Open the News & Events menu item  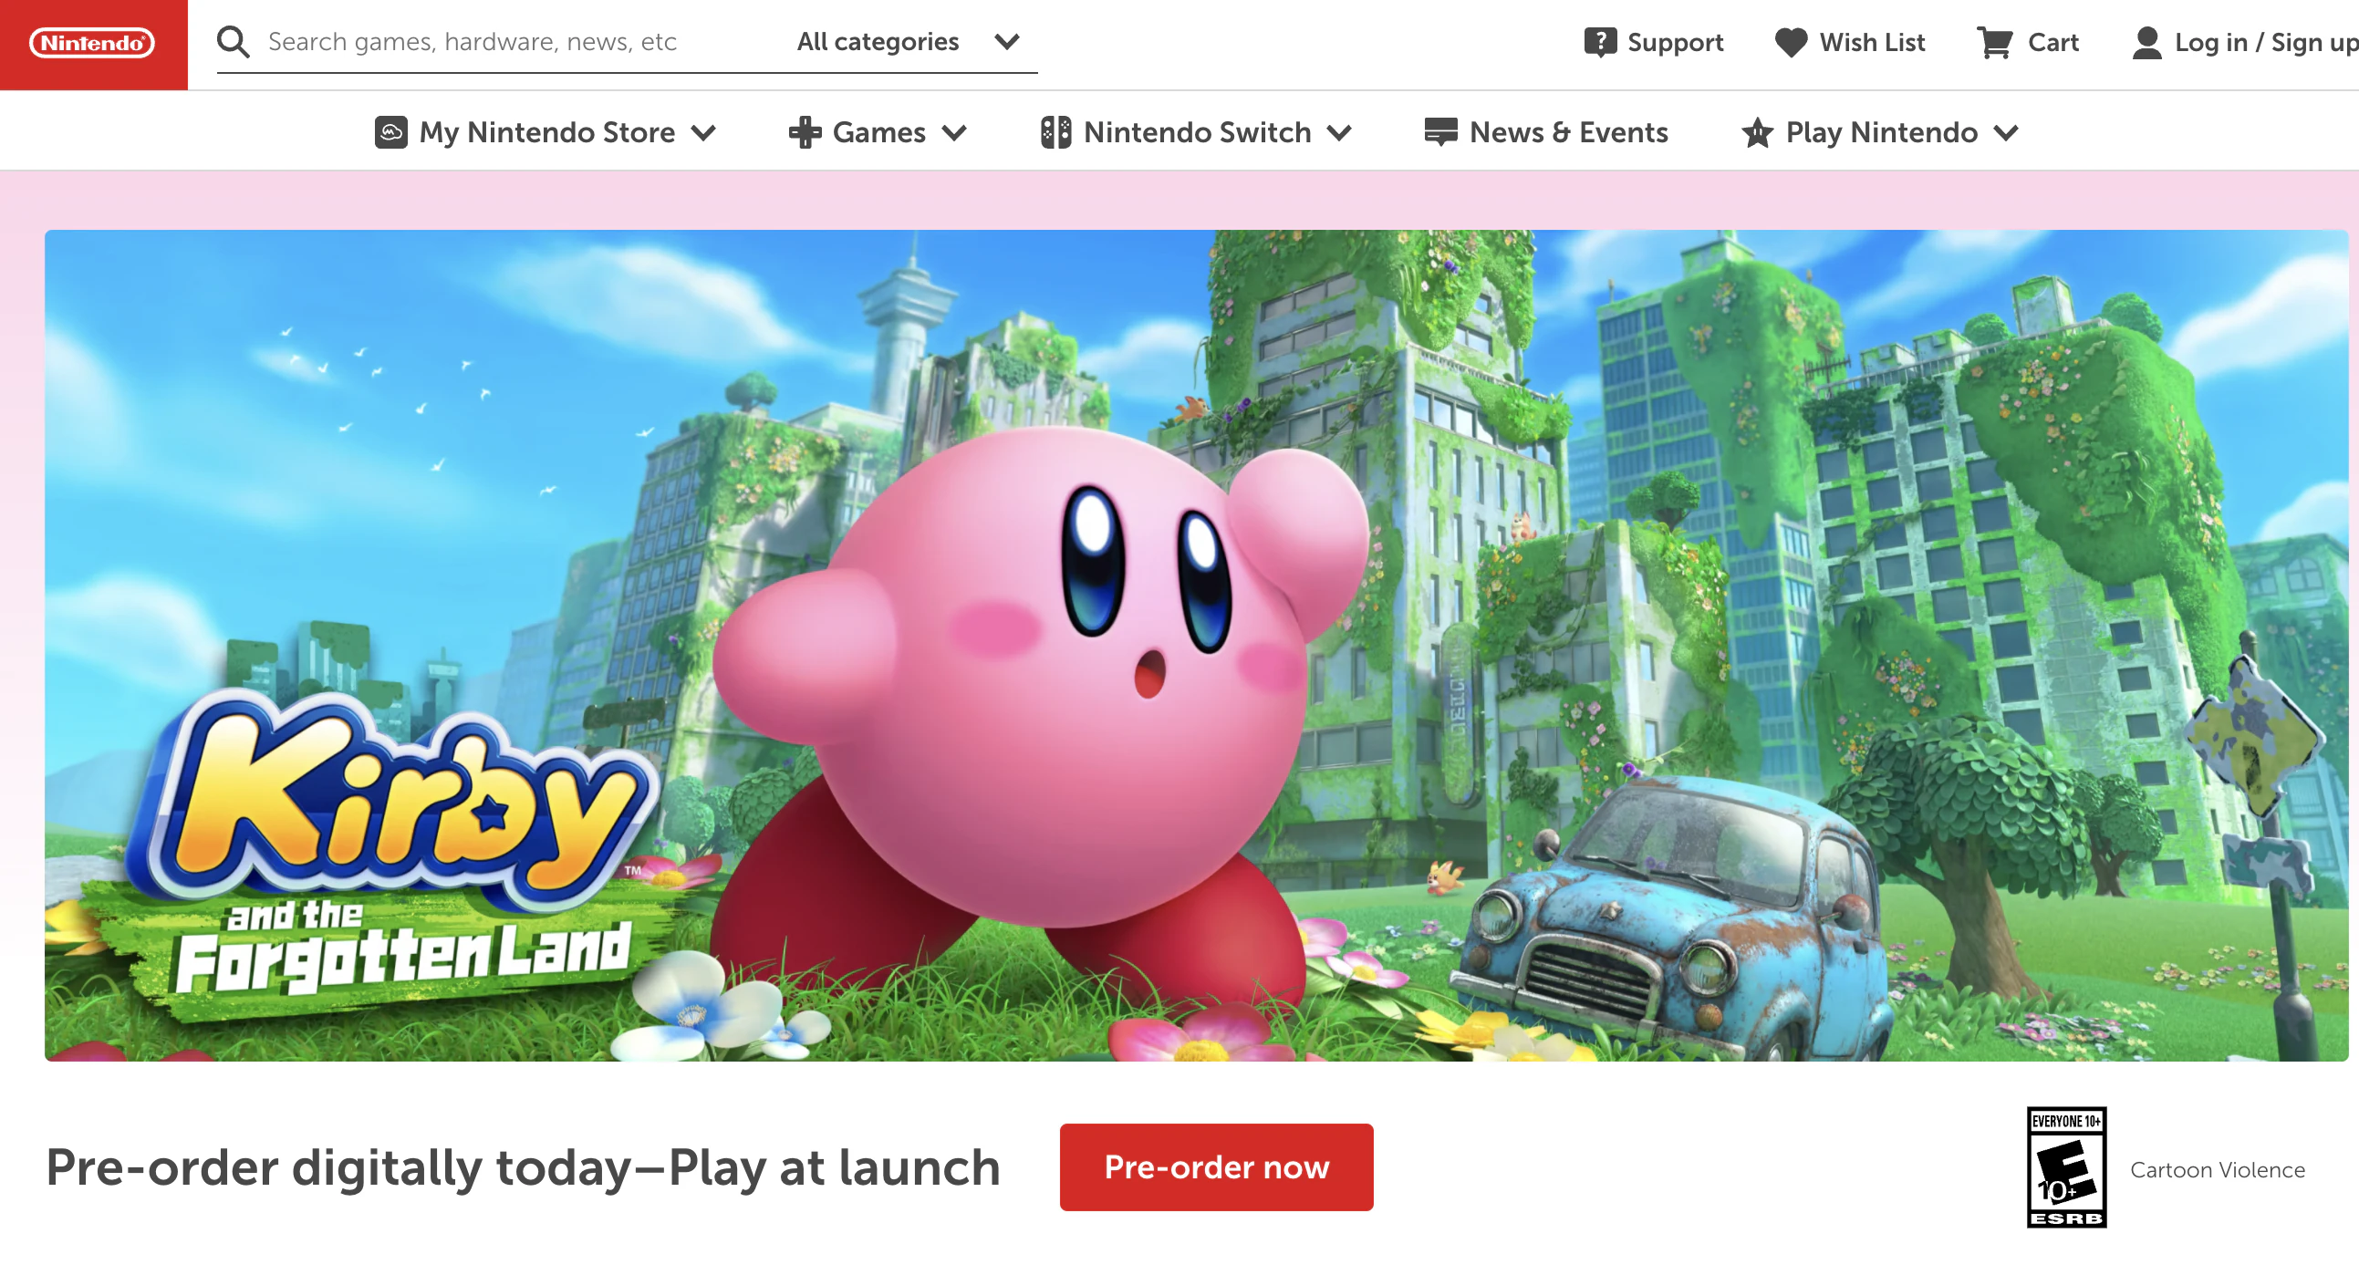pyautogui.click(x=1546, y=132)
